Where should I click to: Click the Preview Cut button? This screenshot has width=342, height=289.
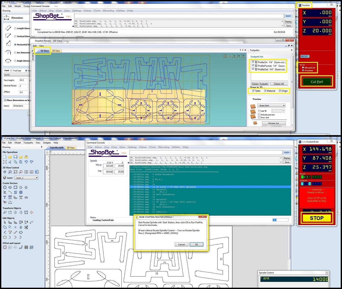274,123
